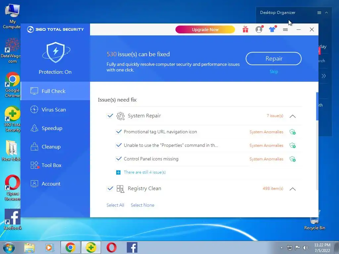Show hidden system tray icons
Viewport: 339px width, 254px height.
tap(281, 248)
